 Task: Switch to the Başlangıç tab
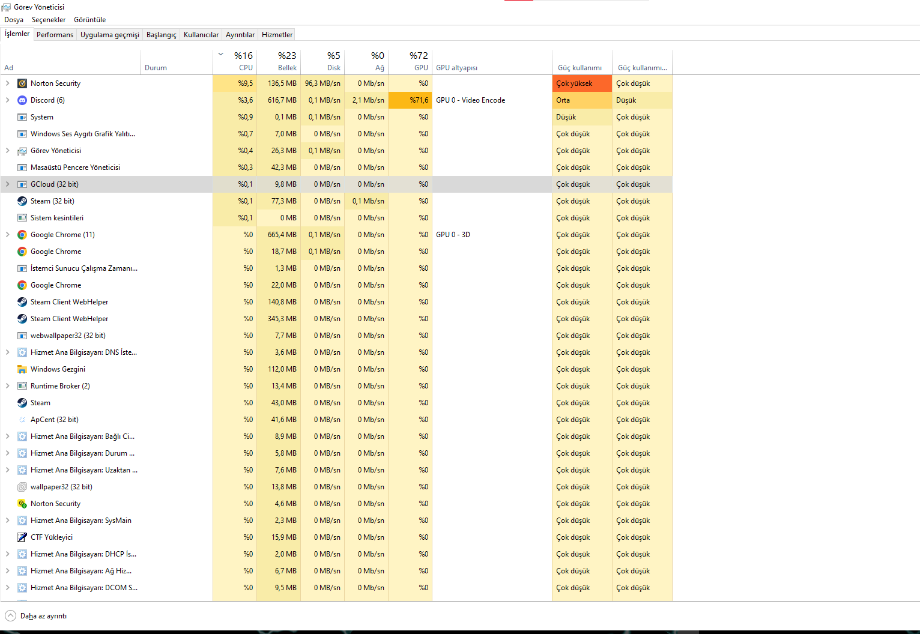click(162, 35)
